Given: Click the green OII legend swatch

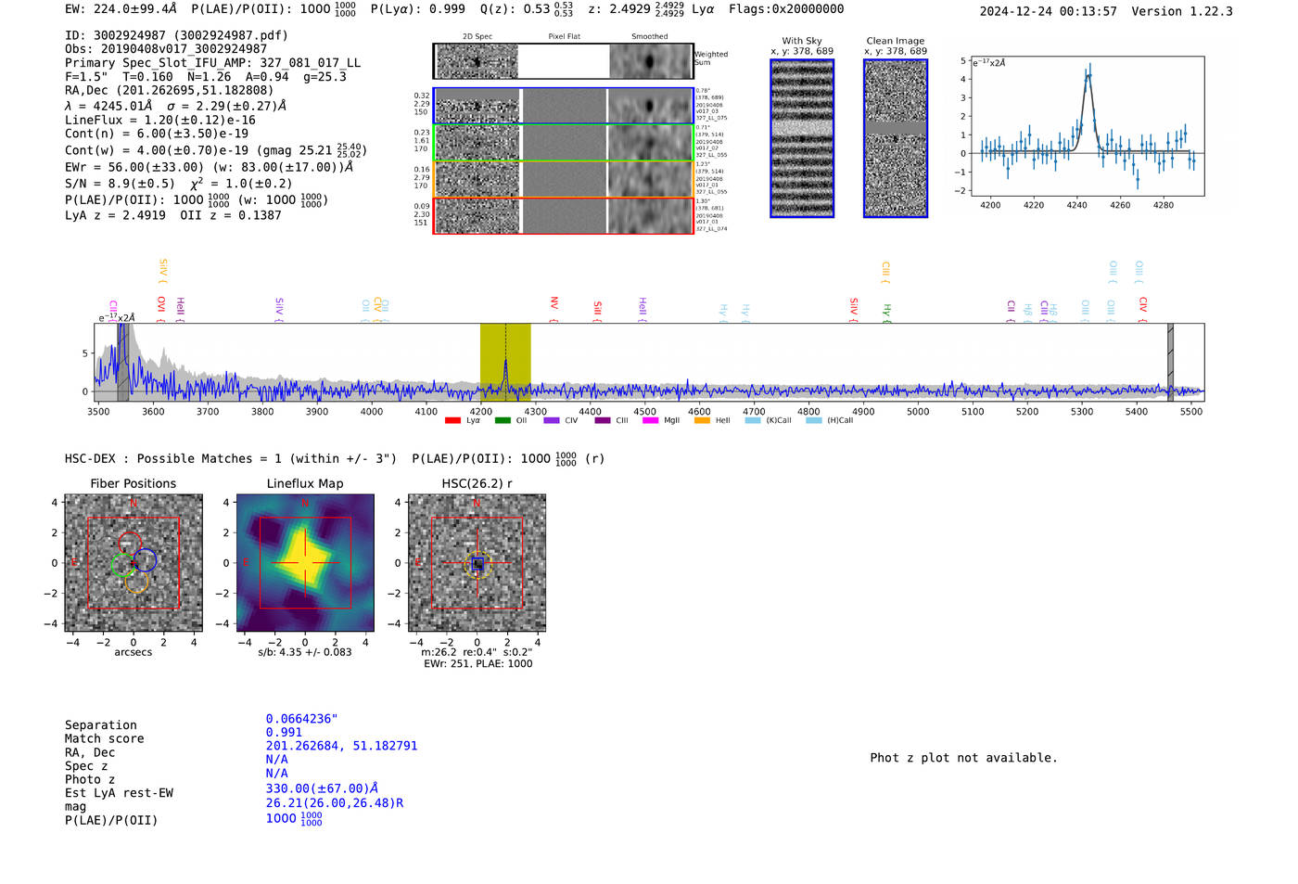Looking at the screenshot, I should [x=503, y=421].
